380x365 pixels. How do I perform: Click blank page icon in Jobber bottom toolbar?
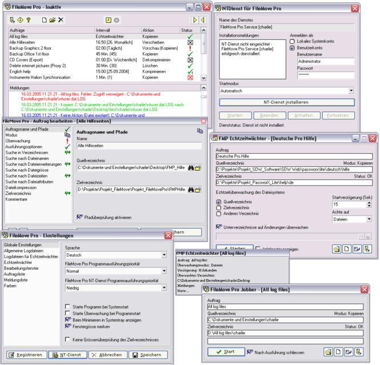[x=338, y=352]
